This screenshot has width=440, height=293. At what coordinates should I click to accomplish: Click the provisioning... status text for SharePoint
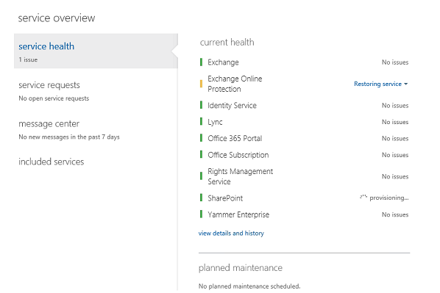pyautogui.click(x=389, y=198)
